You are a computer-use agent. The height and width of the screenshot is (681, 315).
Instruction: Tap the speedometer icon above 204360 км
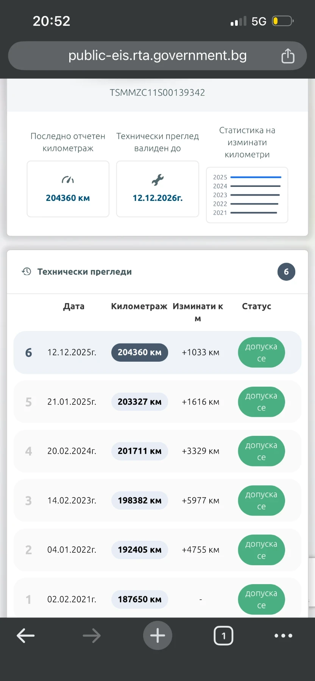68,180
